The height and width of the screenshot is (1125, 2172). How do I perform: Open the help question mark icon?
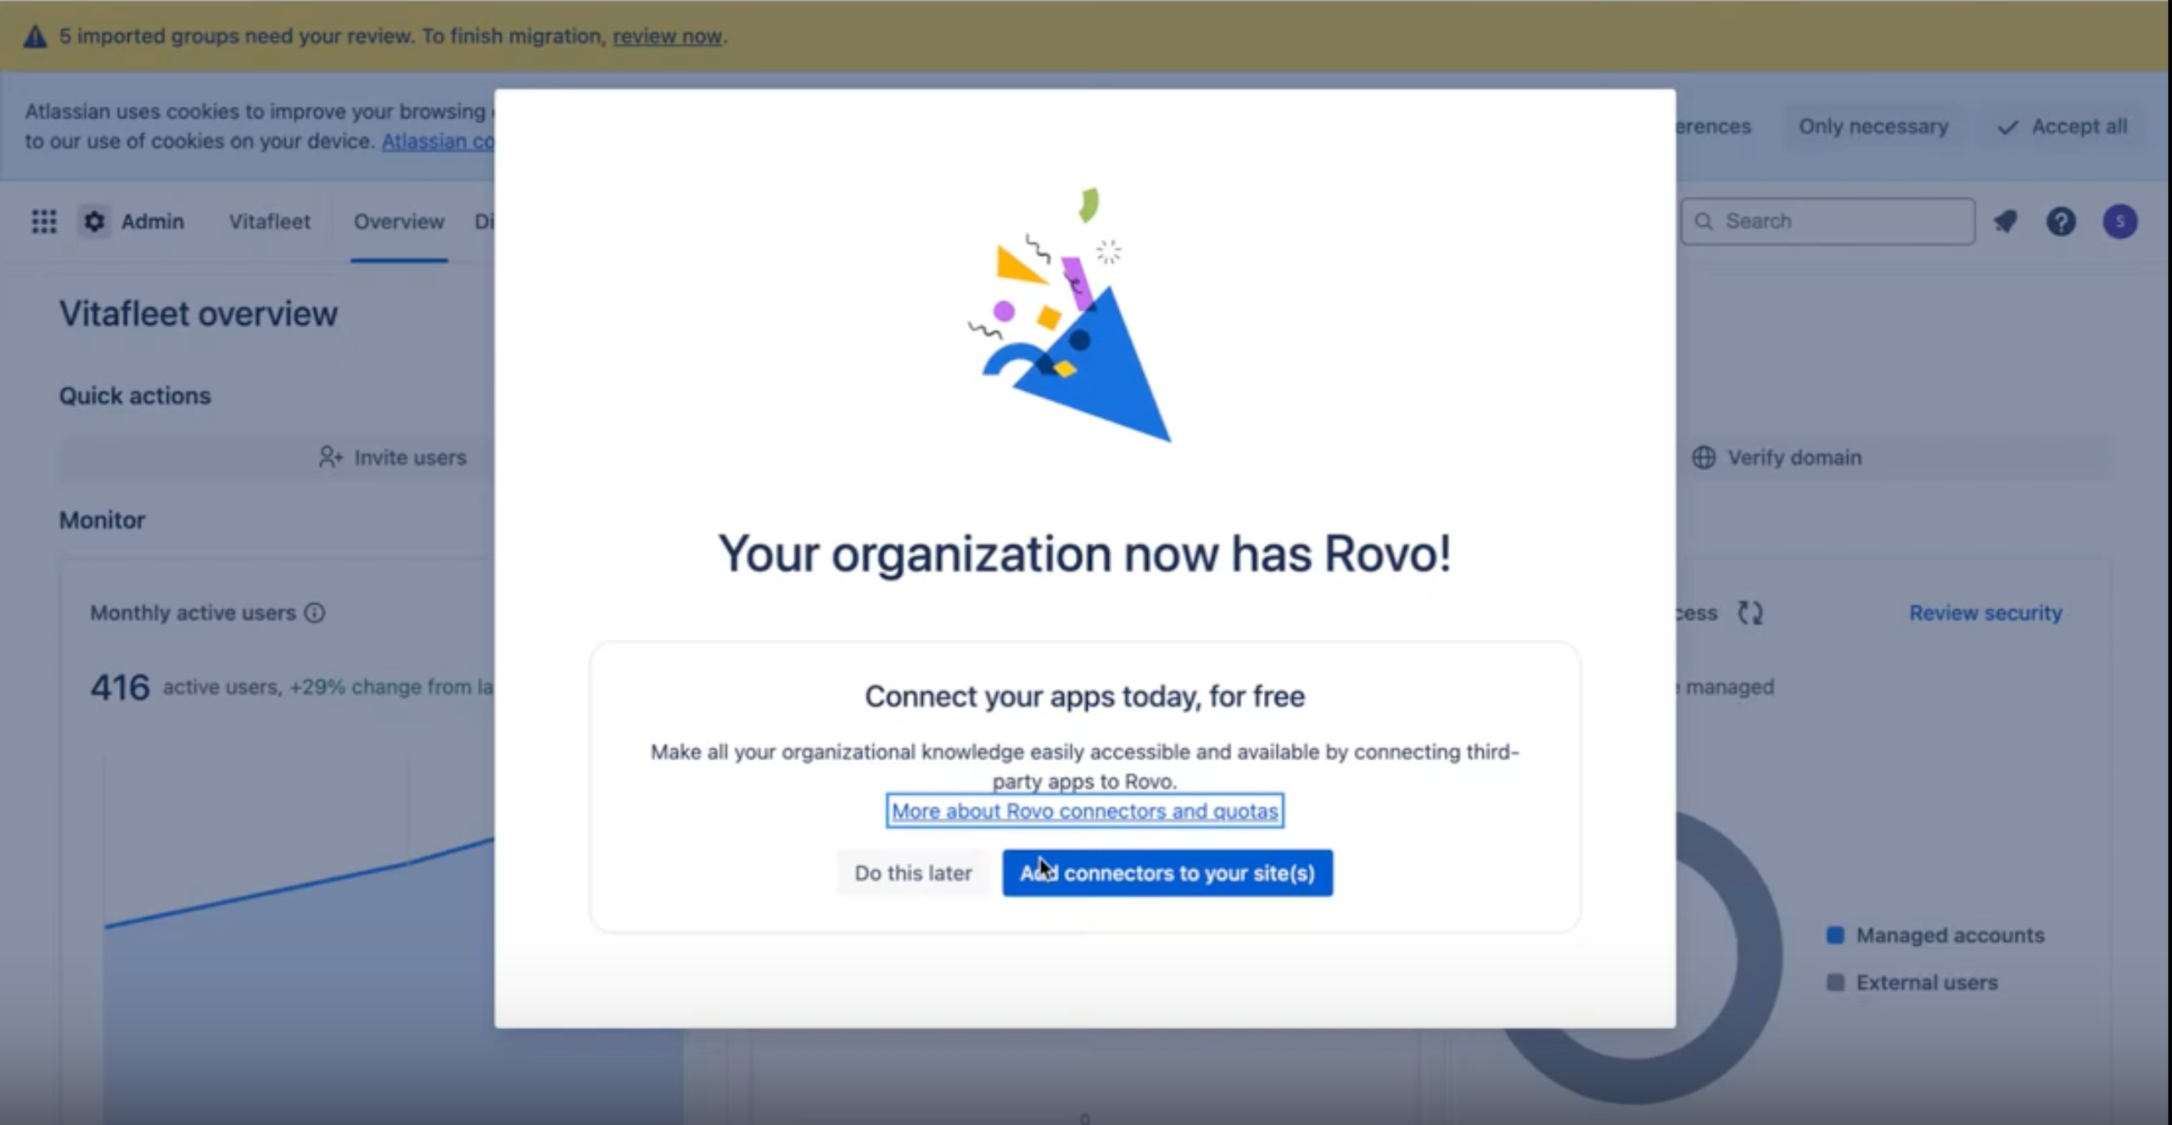(2061, 221)
